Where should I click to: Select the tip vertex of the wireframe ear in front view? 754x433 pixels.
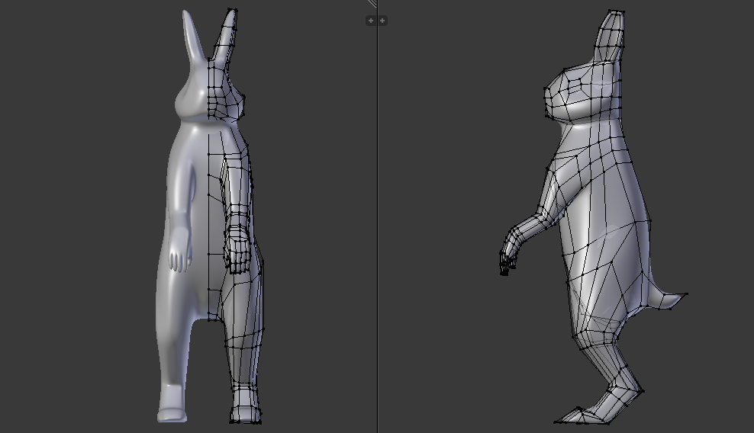point(230,10)
